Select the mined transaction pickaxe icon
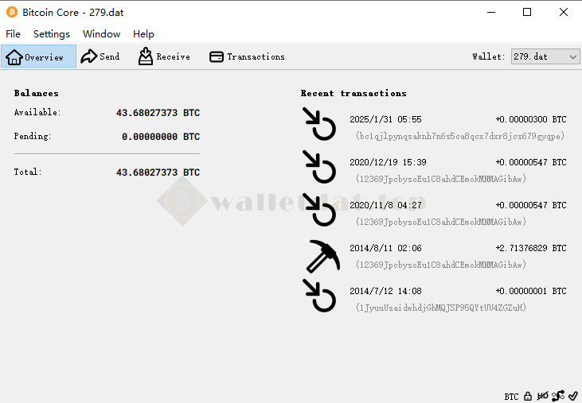 click(323, 256)
